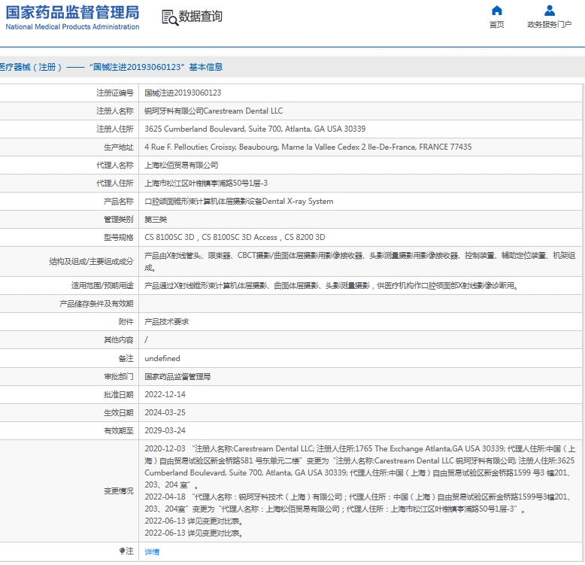
Task: Select the 产品技术要求 attachment value
Action: pyautogui.click(x=166, y=322)
